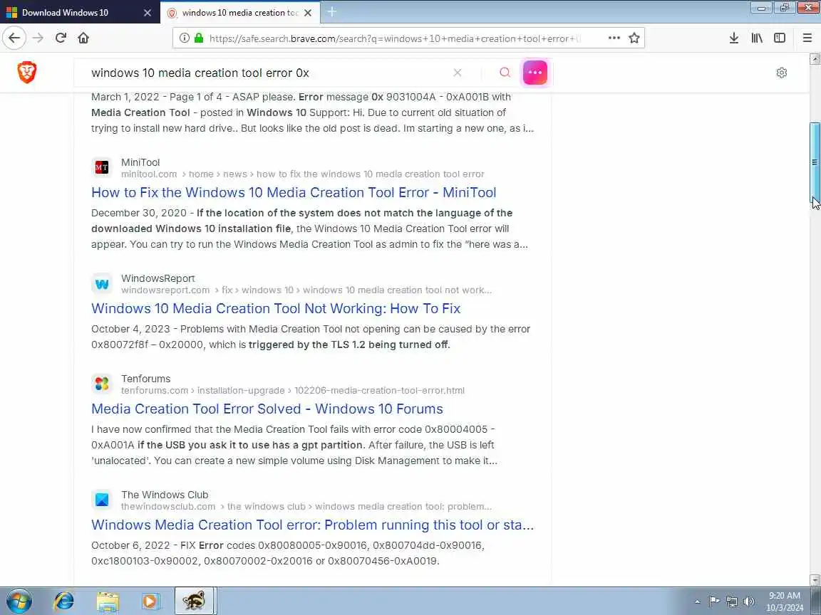Open the library icon in toolbar
The width and height of the screenshot is (821, 615).
[757, 38]
